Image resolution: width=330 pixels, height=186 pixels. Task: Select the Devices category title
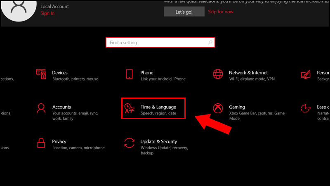pos(60,73)
